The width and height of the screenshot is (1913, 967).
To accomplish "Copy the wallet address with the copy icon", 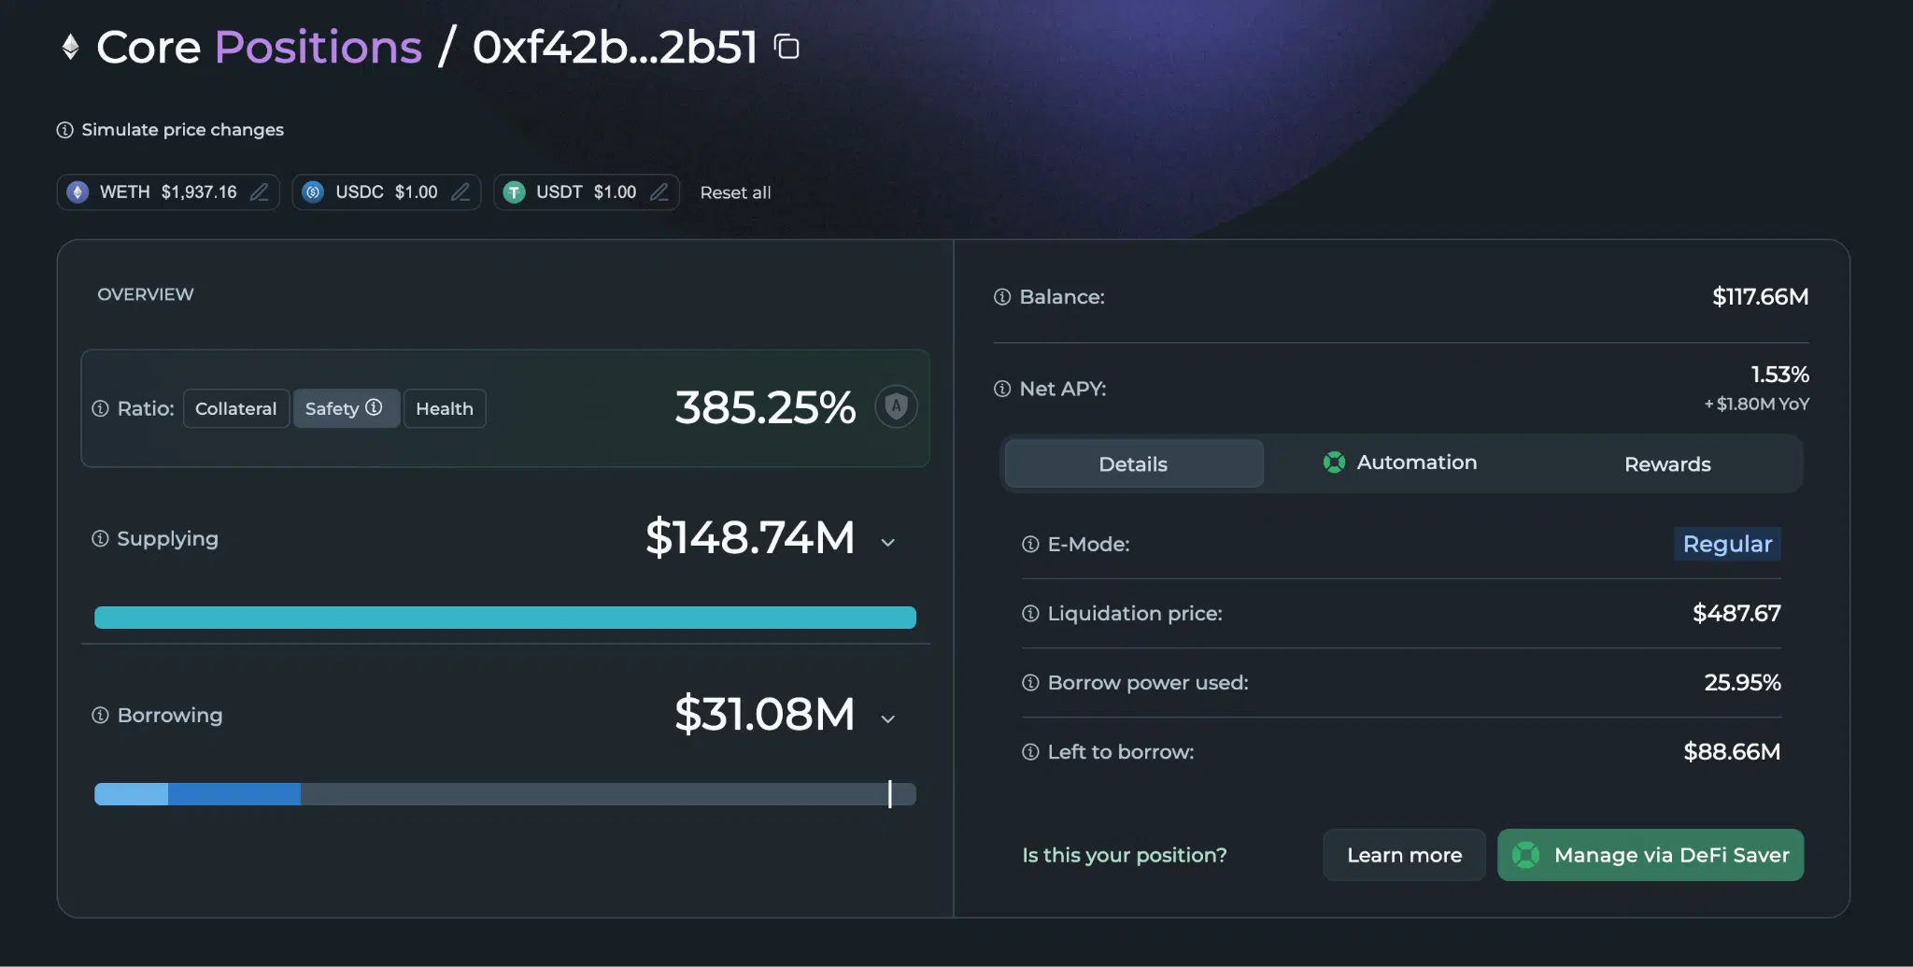I will pyautogui.click(x=787, y=47).
